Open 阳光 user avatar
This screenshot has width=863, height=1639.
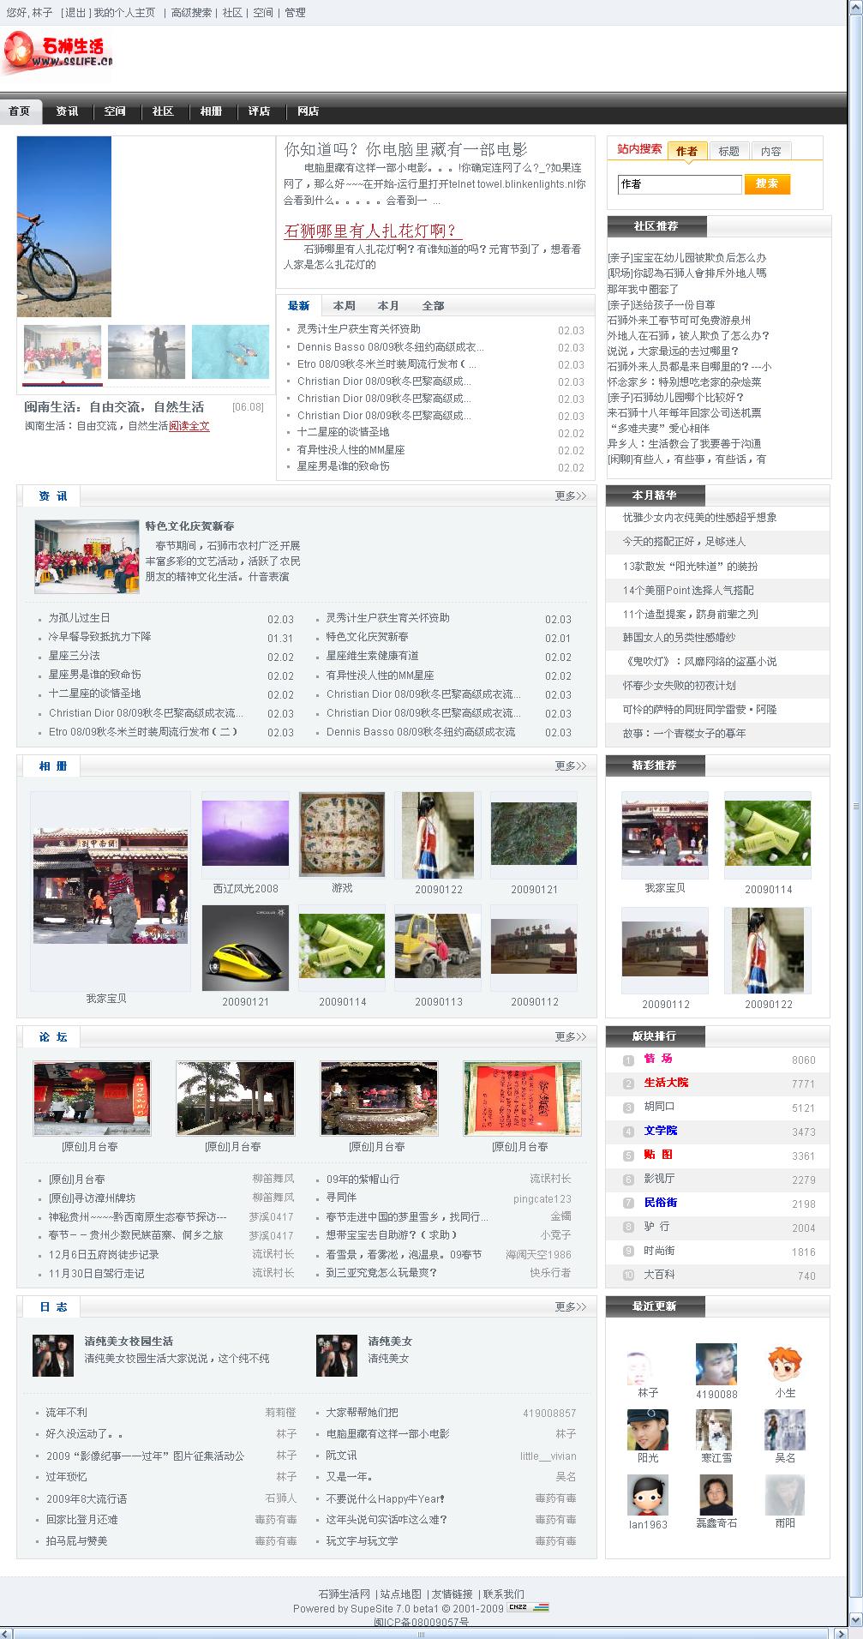click(x=648, y=1430)
